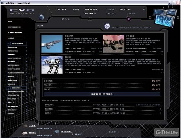Collapse the Struktur section arrow
The image size is (181, 138).
(x=9, y=44)
